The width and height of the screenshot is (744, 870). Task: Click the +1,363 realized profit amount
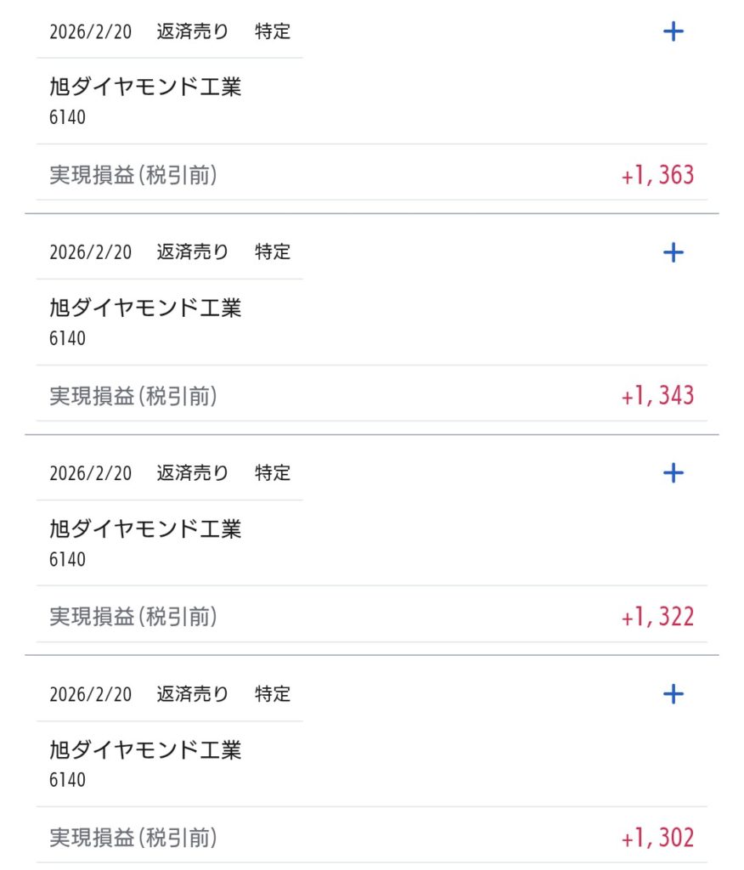(657, 176)
